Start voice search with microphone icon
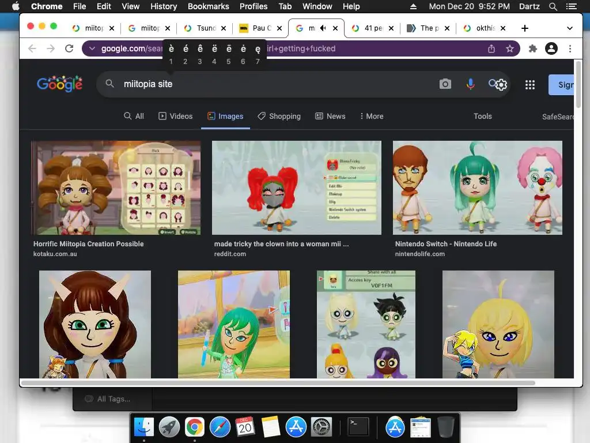This screenshot has width=590, height=443. [x=470, y=84]
